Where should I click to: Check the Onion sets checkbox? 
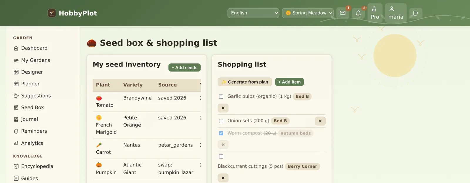(221, 121)
